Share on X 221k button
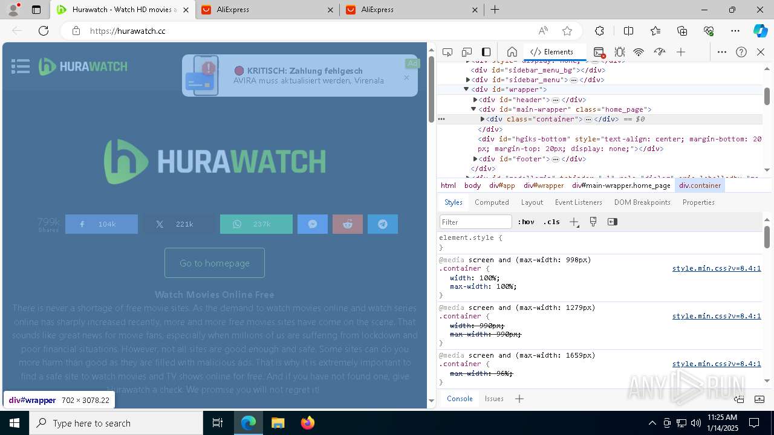This screenshot has width=774, height=435. pos(179,224)
